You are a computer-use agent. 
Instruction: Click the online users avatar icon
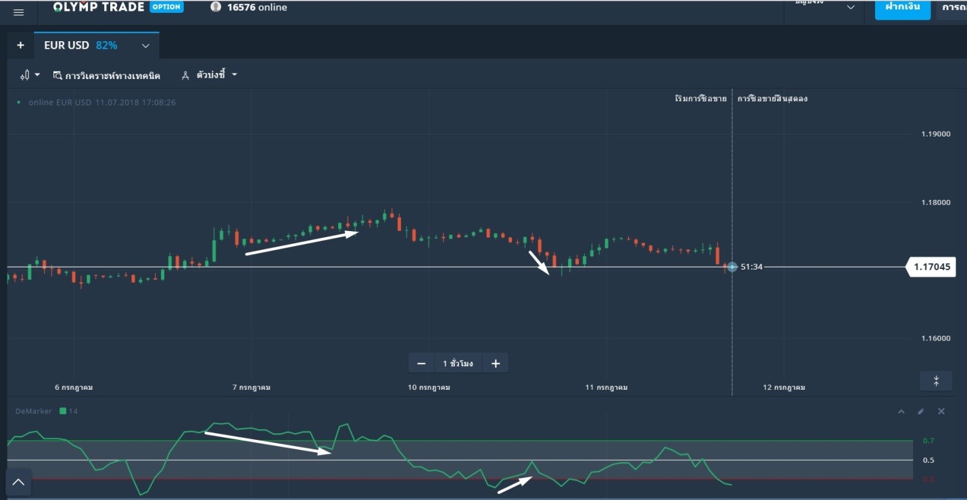(x=216, y=7)
